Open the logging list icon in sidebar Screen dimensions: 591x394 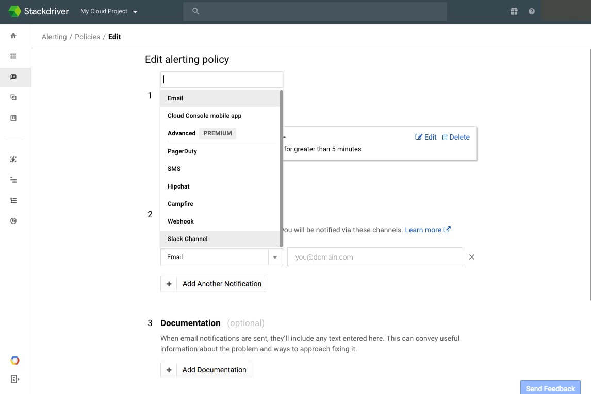[x=13, y=200]
